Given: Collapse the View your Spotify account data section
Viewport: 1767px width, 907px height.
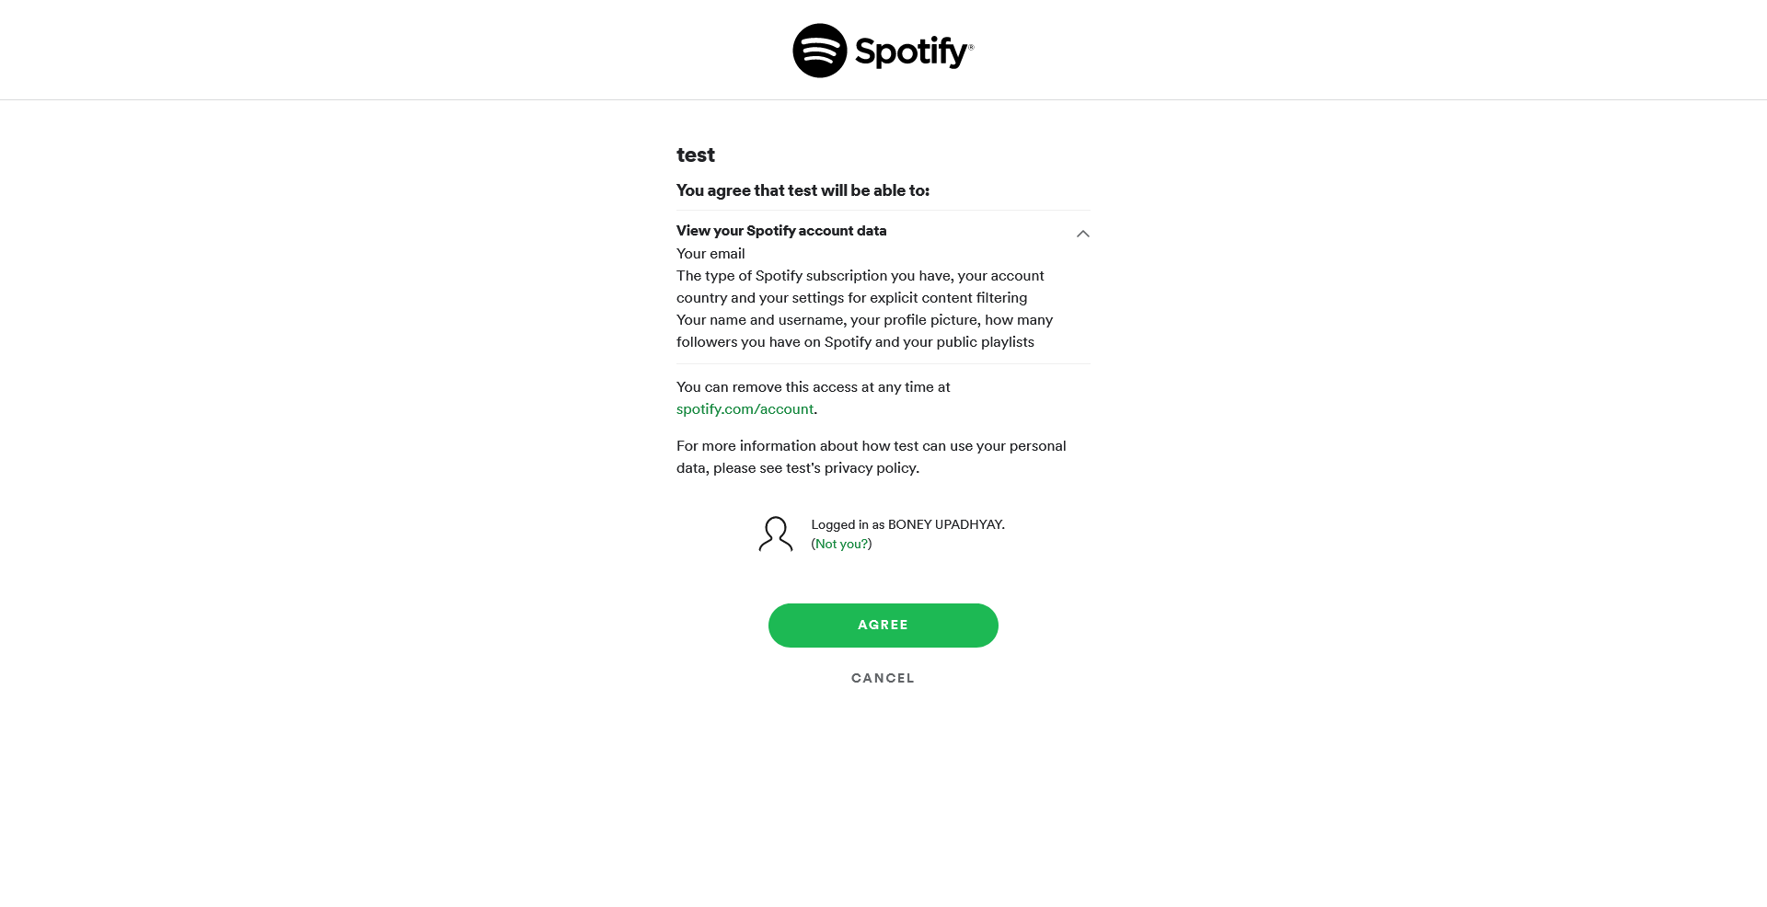Looking at the screenshot, I should (1083, 235).
